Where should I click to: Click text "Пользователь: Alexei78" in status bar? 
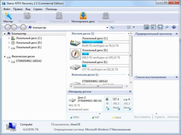[x=65, y=124]
